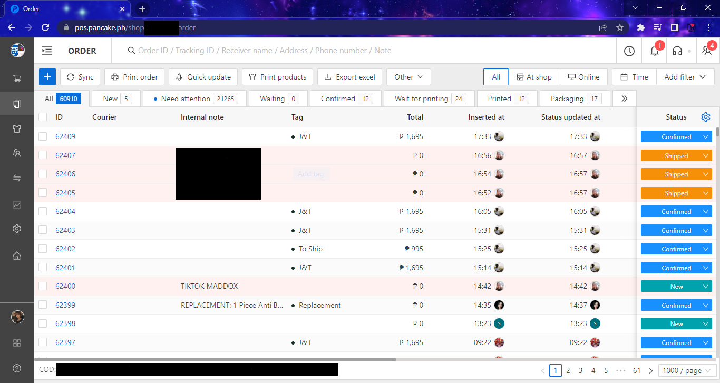Select checkbox for order 62397
The width and height of the screenshot is (720, 383).
click(43, 342)
